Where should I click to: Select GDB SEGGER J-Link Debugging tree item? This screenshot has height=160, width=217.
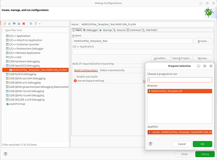tap(26, 100)
